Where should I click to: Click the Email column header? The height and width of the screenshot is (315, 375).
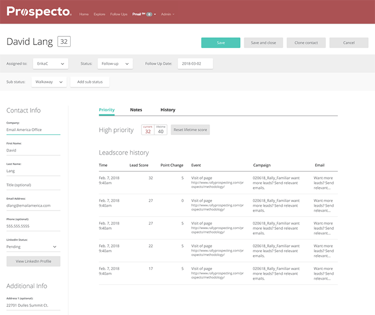pyautogui.click(x=319, y=165)
